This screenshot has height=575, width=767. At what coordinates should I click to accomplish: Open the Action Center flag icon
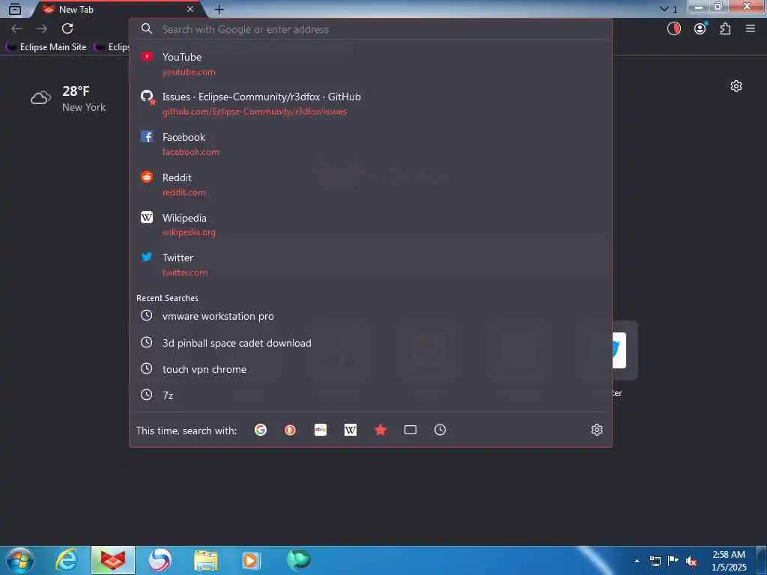point(673,561)
